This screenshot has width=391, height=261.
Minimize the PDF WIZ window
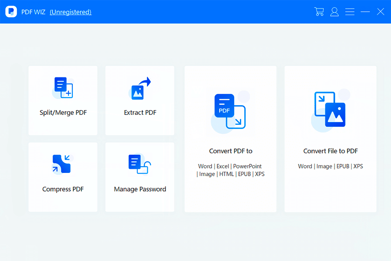point(365,12)
